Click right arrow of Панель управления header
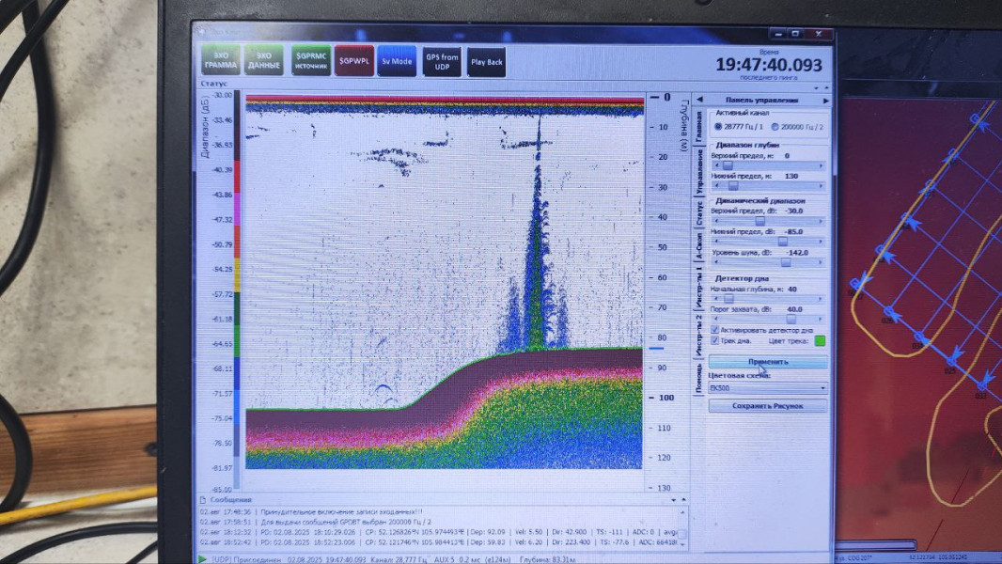Viewport: 1002px width, 564px height. click(826, 101)
